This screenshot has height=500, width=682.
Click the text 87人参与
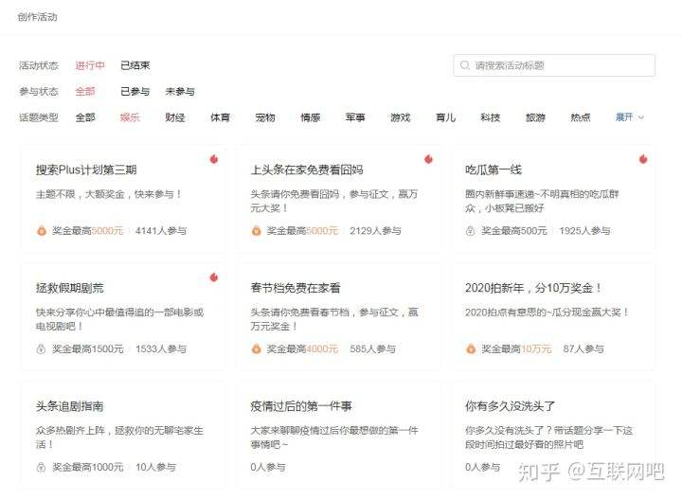tap(583, 349)
